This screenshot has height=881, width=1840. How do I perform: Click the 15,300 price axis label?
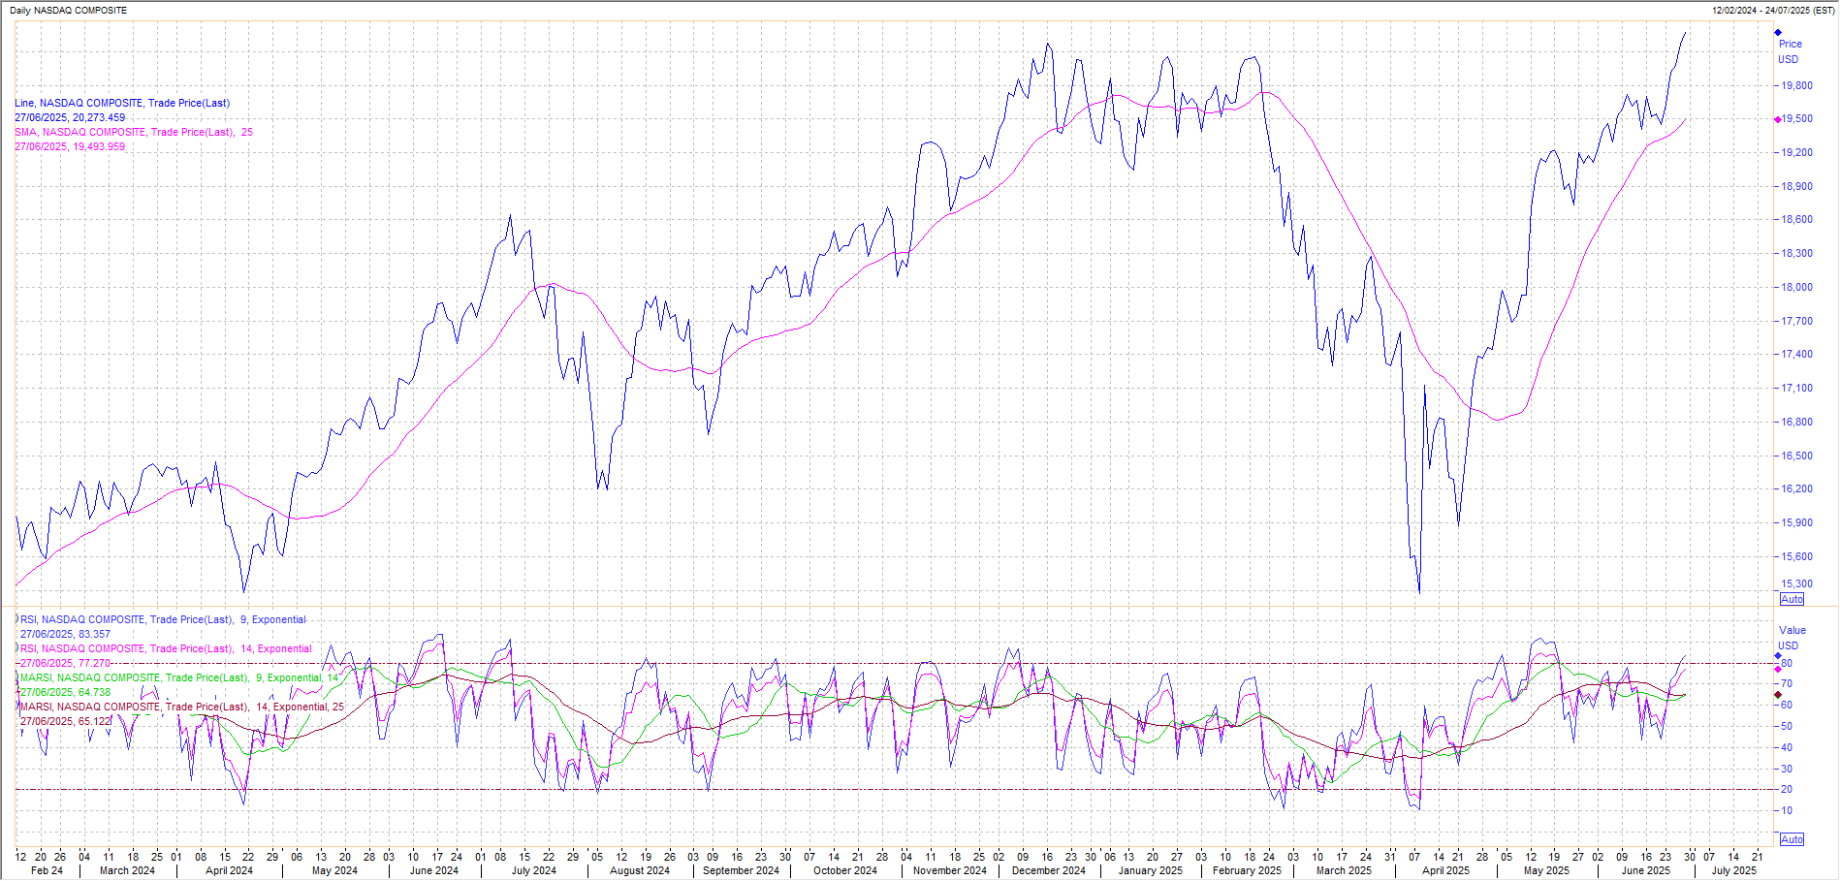[1797, 583]
